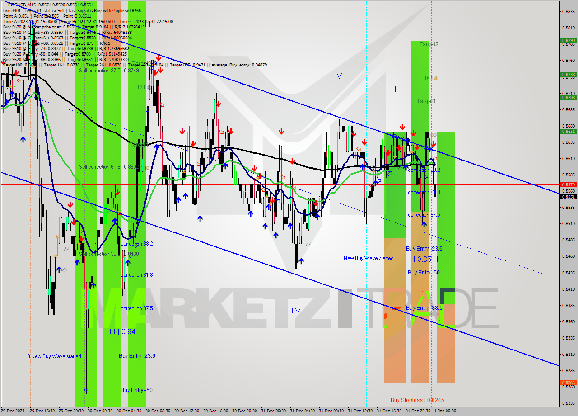Select the I V wave label
Screen dimensions: 578x416
click(x=296, y=310)
